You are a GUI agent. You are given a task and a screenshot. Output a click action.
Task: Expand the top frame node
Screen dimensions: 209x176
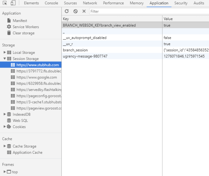pyautogui.click(x=5, y=171)
